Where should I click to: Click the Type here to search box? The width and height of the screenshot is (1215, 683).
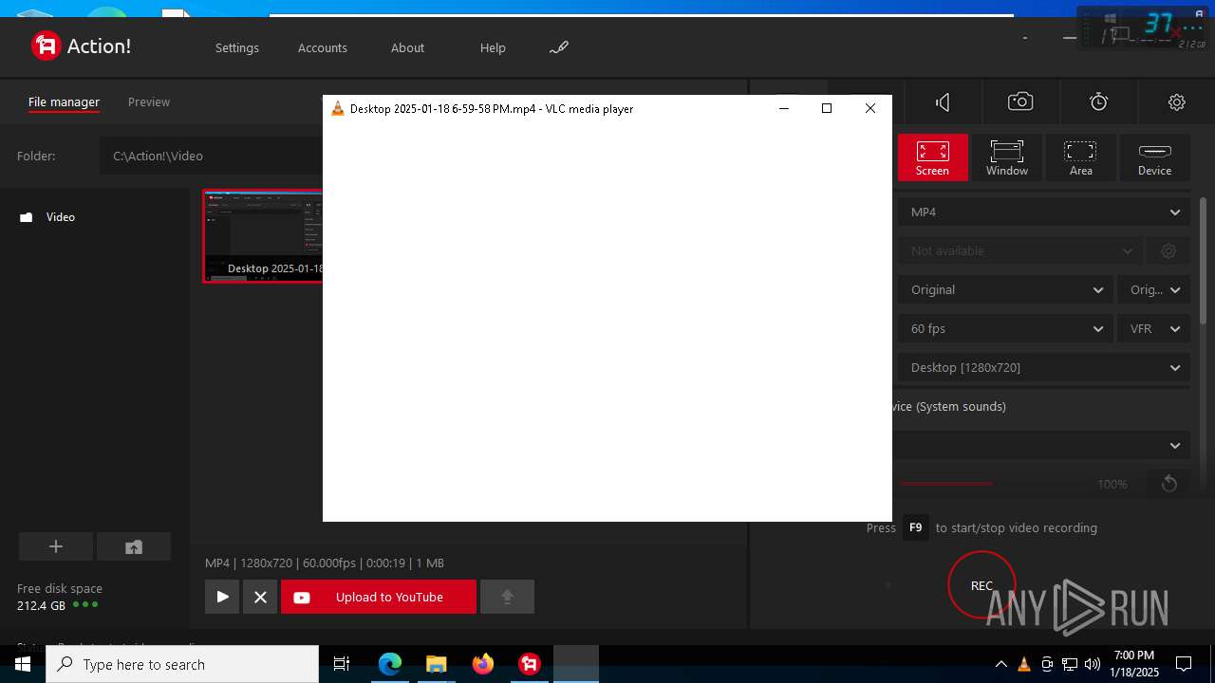coord(182,664)
